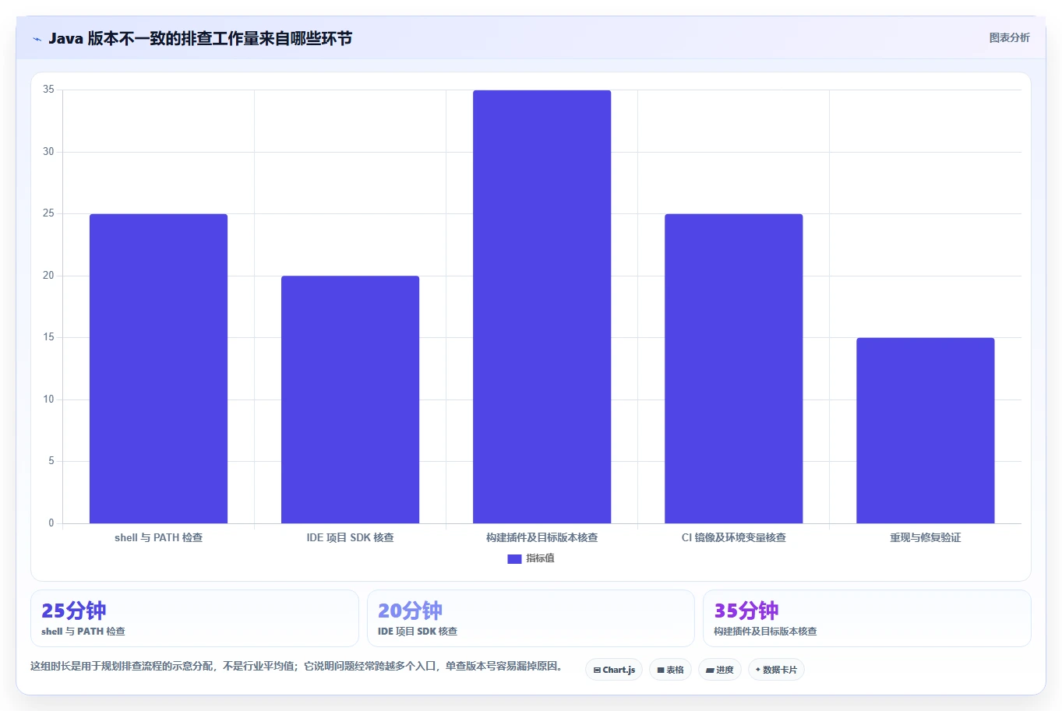1062x711 pixels.
Task: Click the y-axis value 20
Action: pyautogui.click(x=48, y=276)
